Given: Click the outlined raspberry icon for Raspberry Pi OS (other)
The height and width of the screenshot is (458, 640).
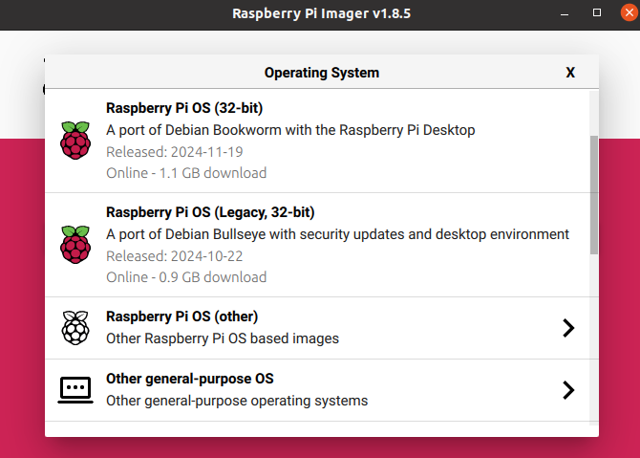Looking at the screenshot, I should 75,327.
